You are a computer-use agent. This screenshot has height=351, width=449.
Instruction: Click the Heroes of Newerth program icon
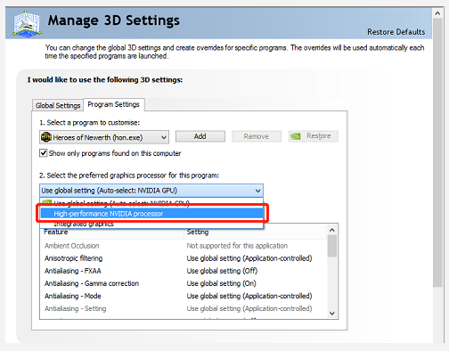coord(46,137)
